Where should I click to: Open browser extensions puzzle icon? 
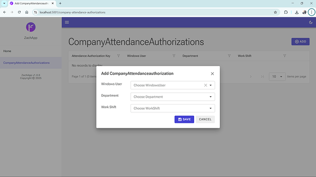(x=286, y=12)
